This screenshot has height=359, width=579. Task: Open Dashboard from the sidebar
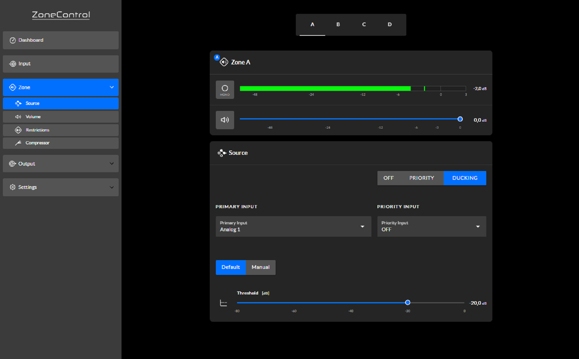click(x=60, y=40)
